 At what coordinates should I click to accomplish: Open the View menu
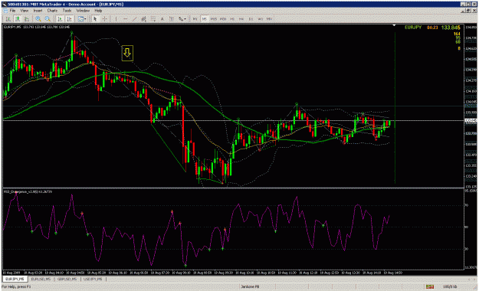point(24,11)
